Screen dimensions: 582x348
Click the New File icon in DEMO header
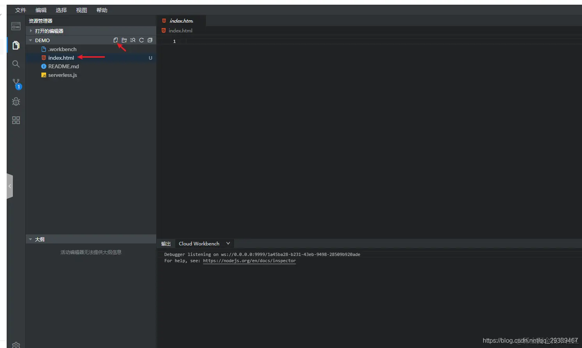(116, 40)
